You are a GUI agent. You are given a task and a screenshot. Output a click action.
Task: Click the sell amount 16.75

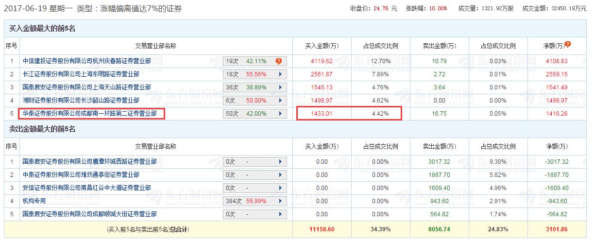pyautogui.click(x=439, y=114)
